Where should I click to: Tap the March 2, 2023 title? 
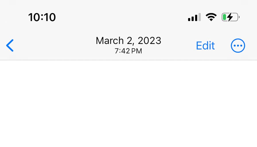coord(128,41)
